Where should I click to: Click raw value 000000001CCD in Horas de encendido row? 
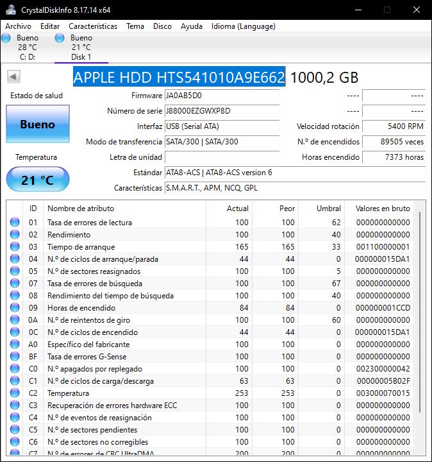pos(383,307)
